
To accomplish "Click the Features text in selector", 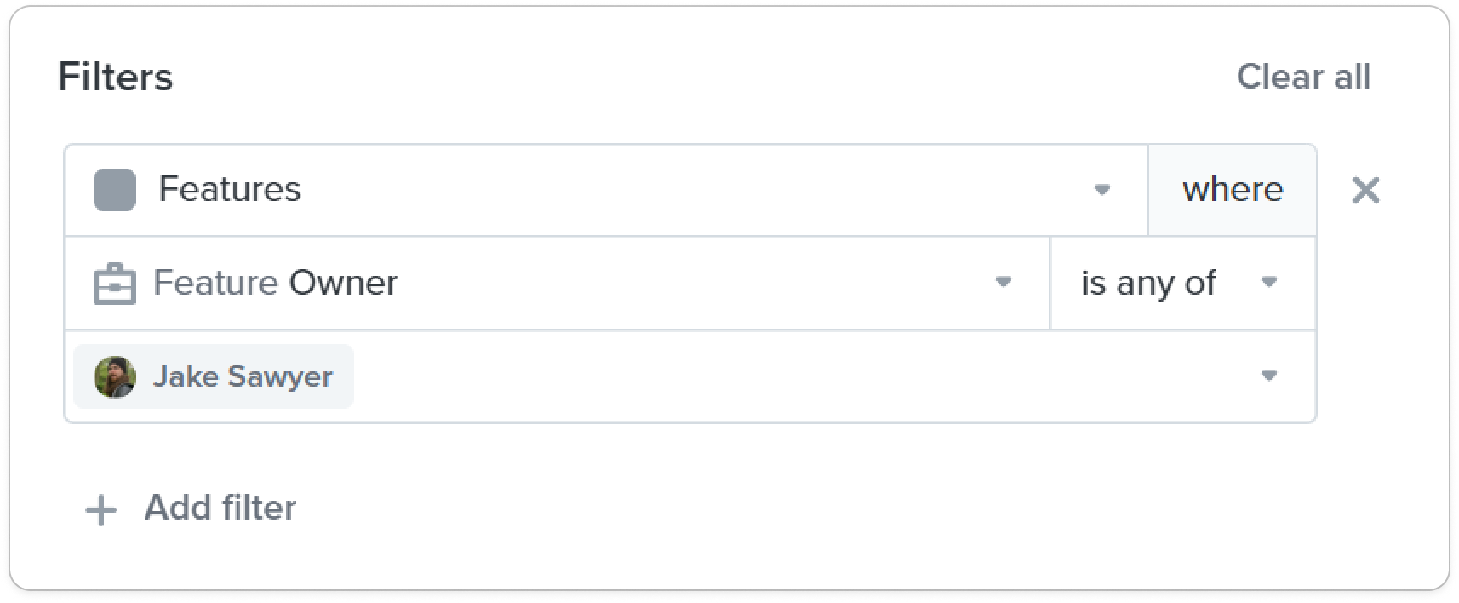I will click(x=229, y=189).
